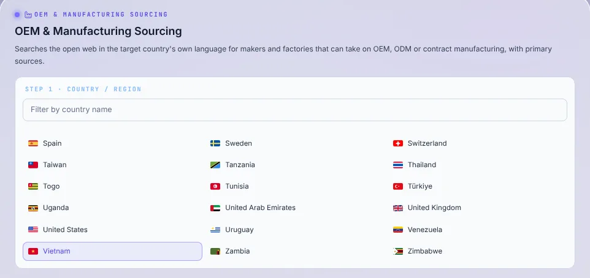The width and height of the screenshot is (590, 278).
Task: Select United Arab Emirates option
Action: pyautogui.click(x=295, y=208)
